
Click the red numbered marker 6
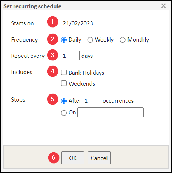pyautogui.click(x=54, y=158)
